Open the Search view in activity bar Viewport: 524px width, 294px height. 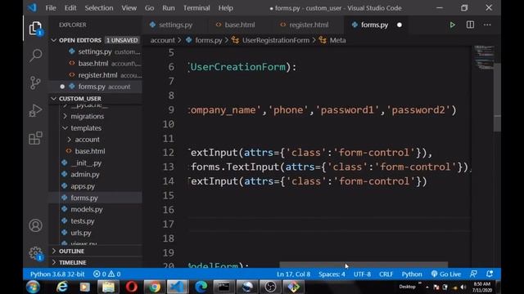[35, 56]
